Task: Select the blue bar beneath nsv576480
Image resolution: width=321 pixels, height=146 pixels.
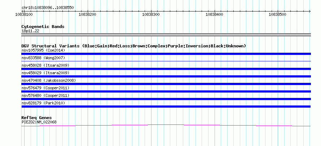Action: coord(166,99)
